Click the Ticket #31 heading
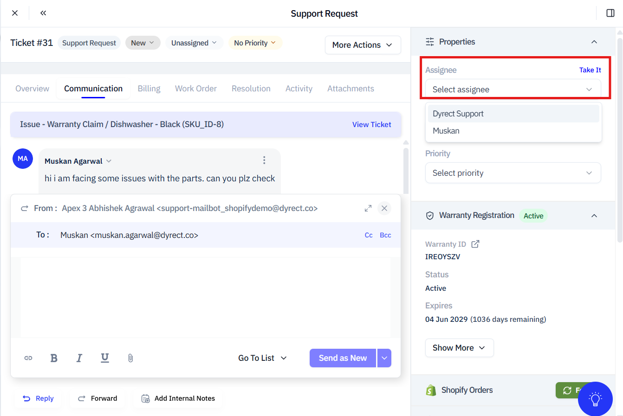Viewport: 623px width, 416px height. coord(32,43)
